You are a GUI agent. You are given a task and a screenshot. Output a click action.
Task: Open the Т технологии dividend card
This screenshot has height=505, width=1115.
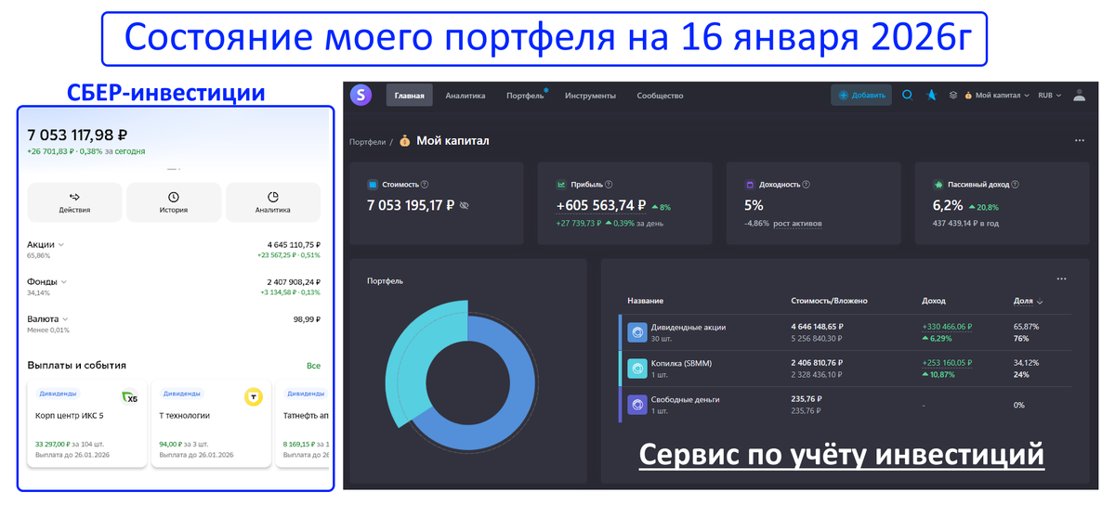211,423
